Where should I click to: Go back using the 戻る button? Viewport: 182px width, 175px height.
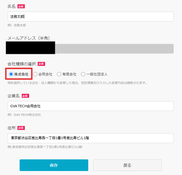(x=127, y=165)
